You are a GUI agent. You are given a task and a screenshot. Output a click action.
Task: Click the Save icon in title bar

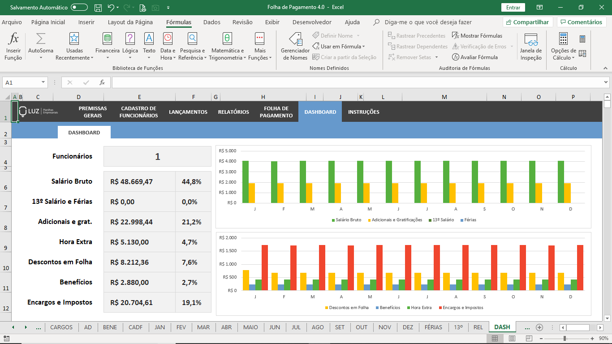(x=99, y=8)
